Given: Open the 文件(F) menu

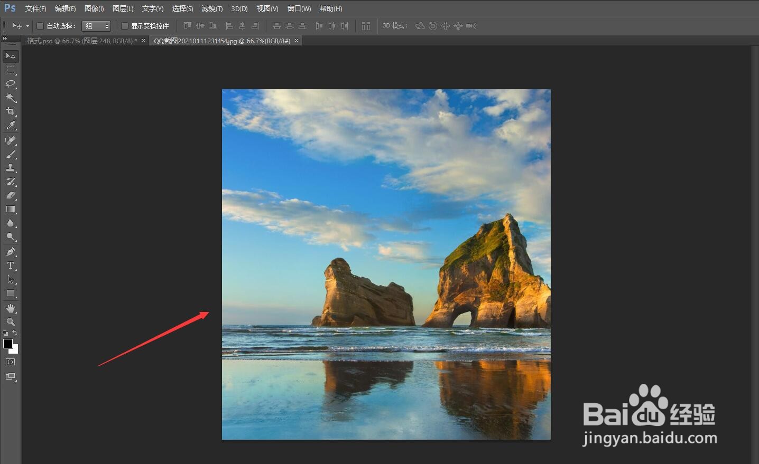Looking at the screenshot, I should click(x=36, y=9).
